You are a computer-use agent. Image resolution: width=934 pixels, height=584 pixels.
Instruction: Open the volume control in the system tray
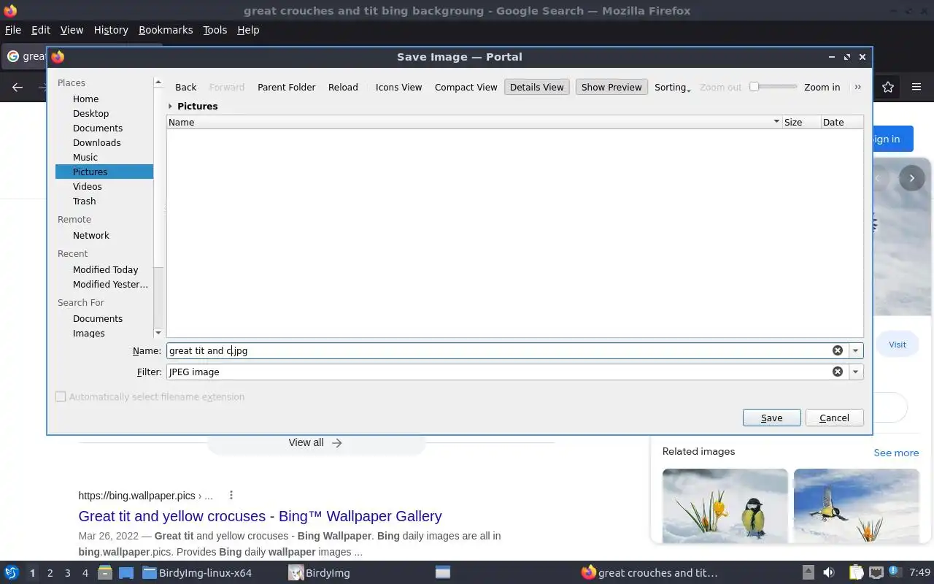coord(828,573)
